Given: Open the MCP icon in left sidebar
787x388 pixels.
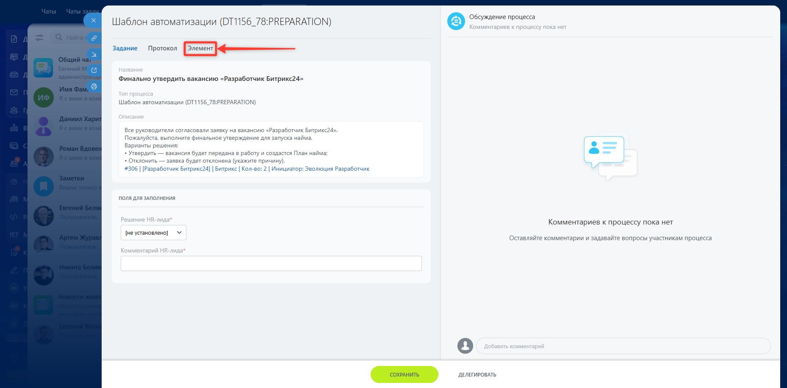Looking at the screenshot, I should [x=14, y=235].
